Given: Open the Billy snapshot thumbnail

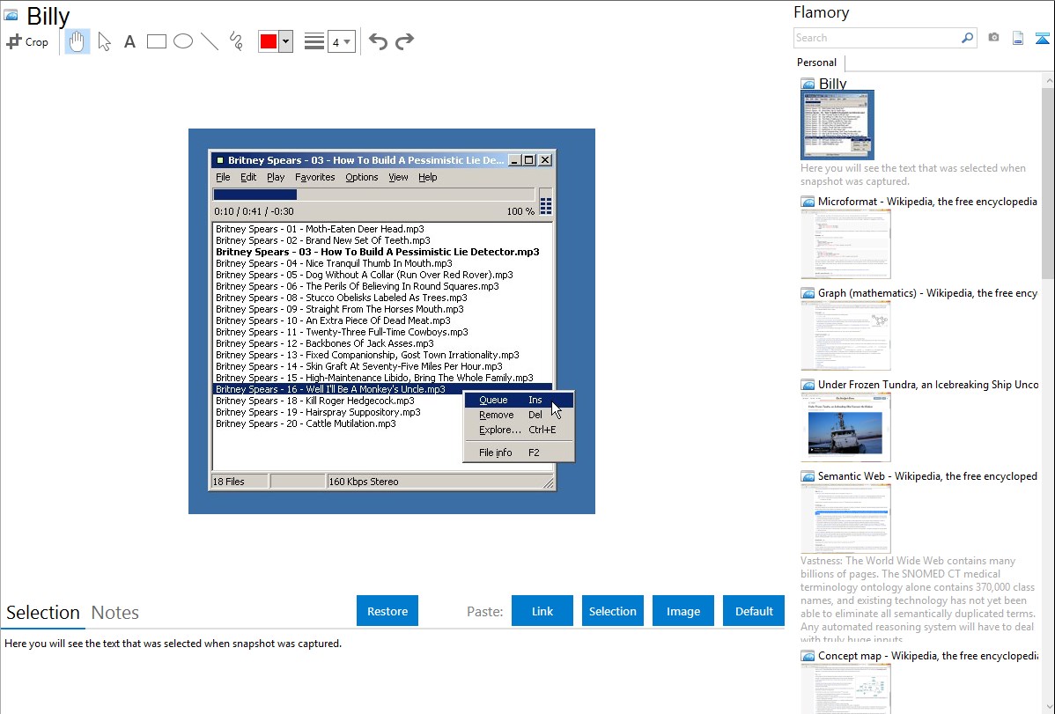Looking at the screenshot, I should click(837, 124).
